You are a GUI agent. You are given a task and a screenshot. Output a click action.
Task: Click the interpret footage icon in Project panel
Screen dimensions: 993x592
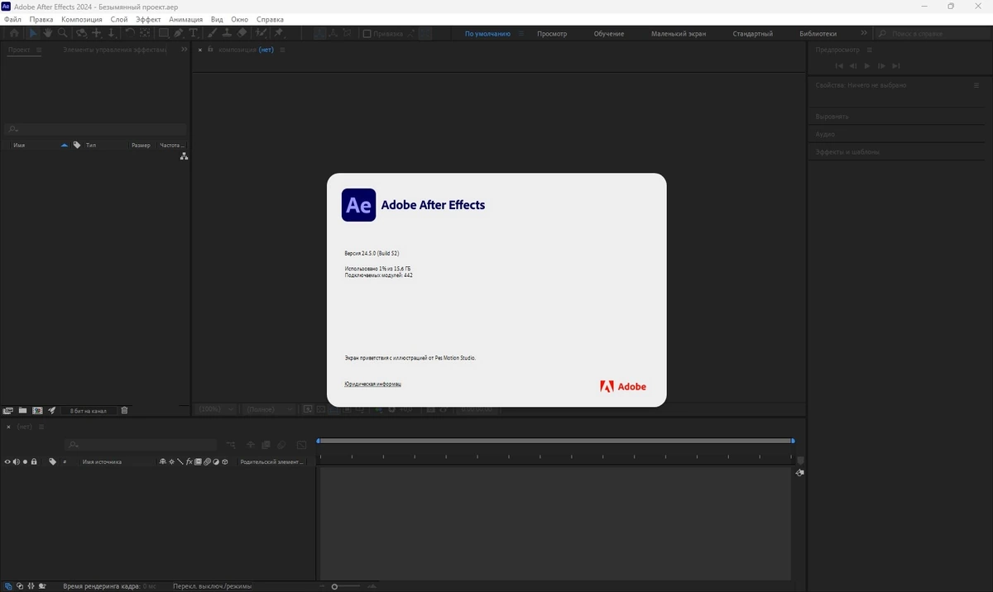[x=8, y=410]
